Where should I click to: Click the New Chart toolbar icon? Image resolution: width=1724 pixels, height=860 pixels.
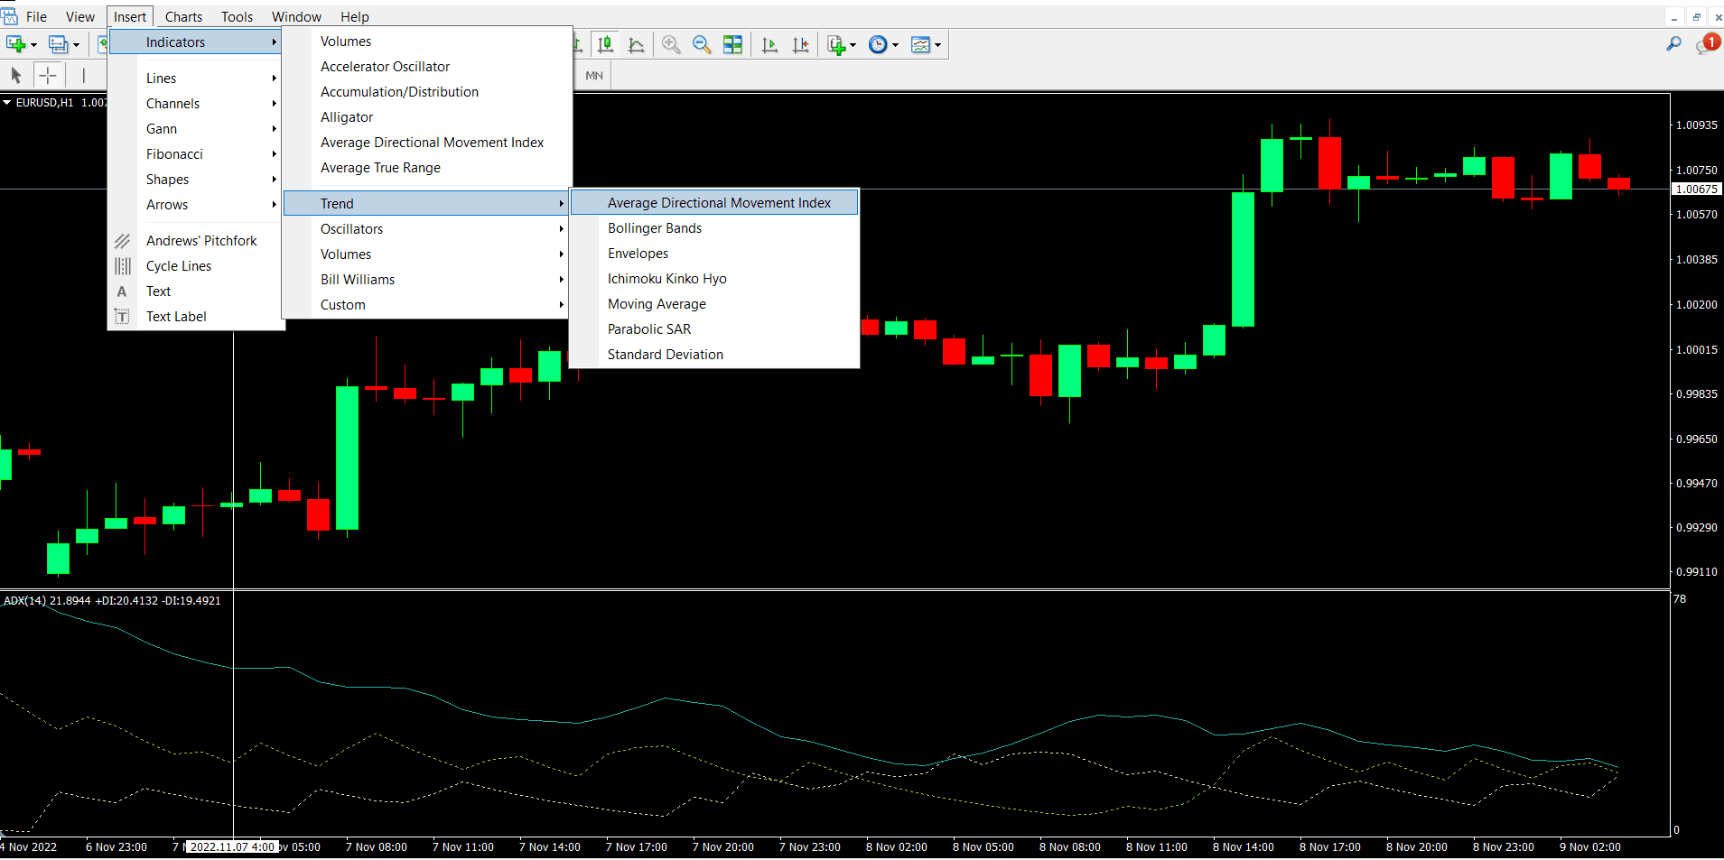coord(15,44)
